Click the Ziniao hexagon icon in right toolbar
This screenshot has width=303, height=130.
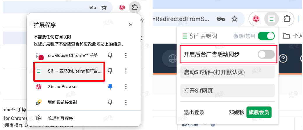pyautogui.click(x=256, y=19)
